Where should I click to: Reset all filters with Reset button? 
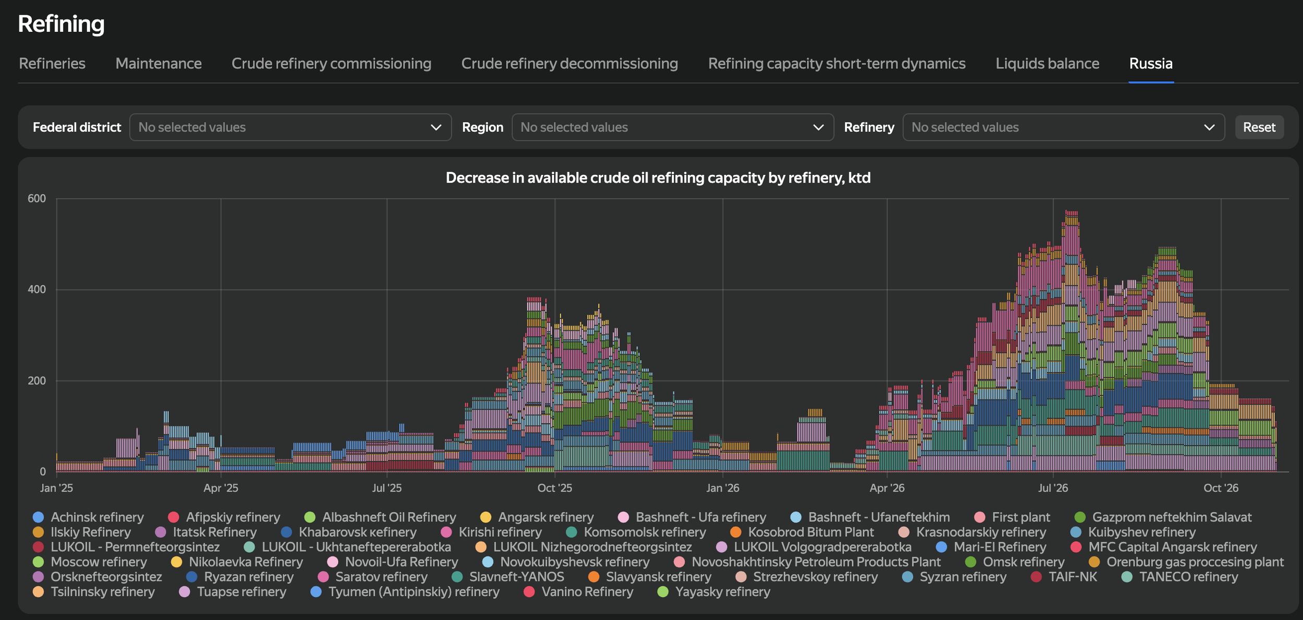click(1259, 127)
